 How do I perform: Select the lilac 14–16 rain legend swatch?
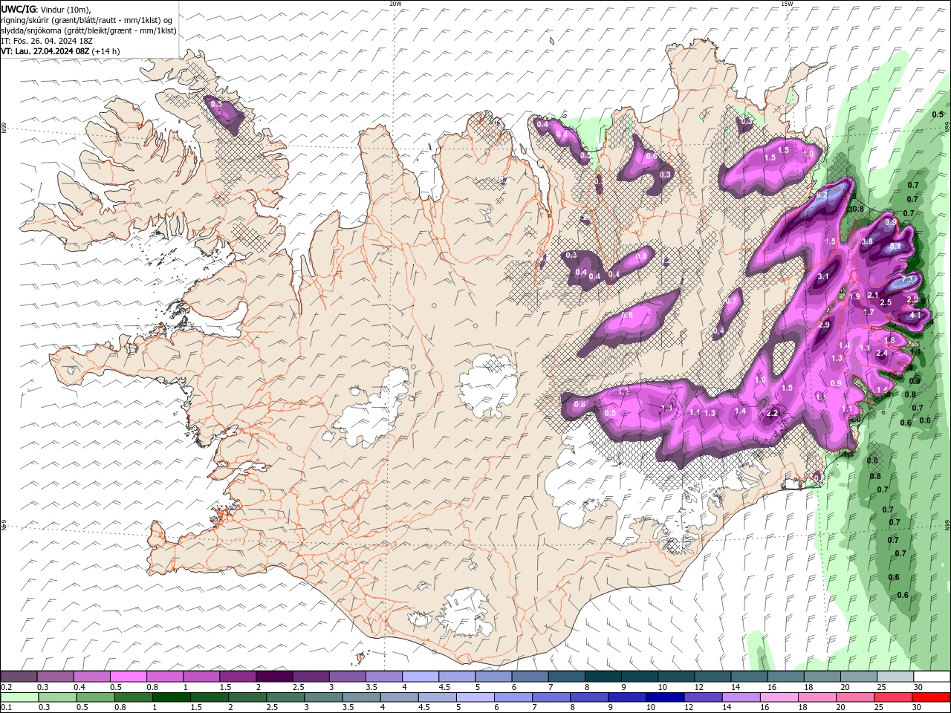[741, 697]
